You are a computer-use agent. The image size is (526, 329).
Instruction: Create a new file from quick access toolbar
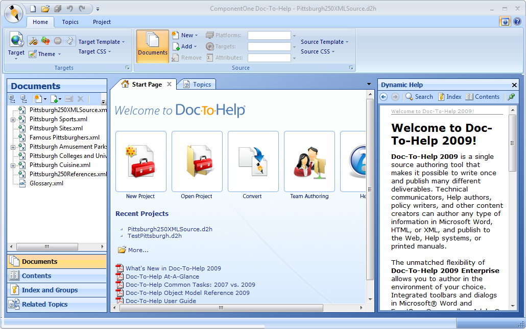point(33,9)
